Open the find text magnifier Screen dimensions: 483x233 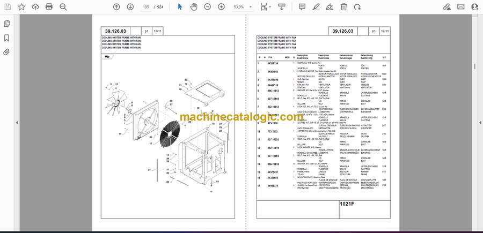coord(63,7)
